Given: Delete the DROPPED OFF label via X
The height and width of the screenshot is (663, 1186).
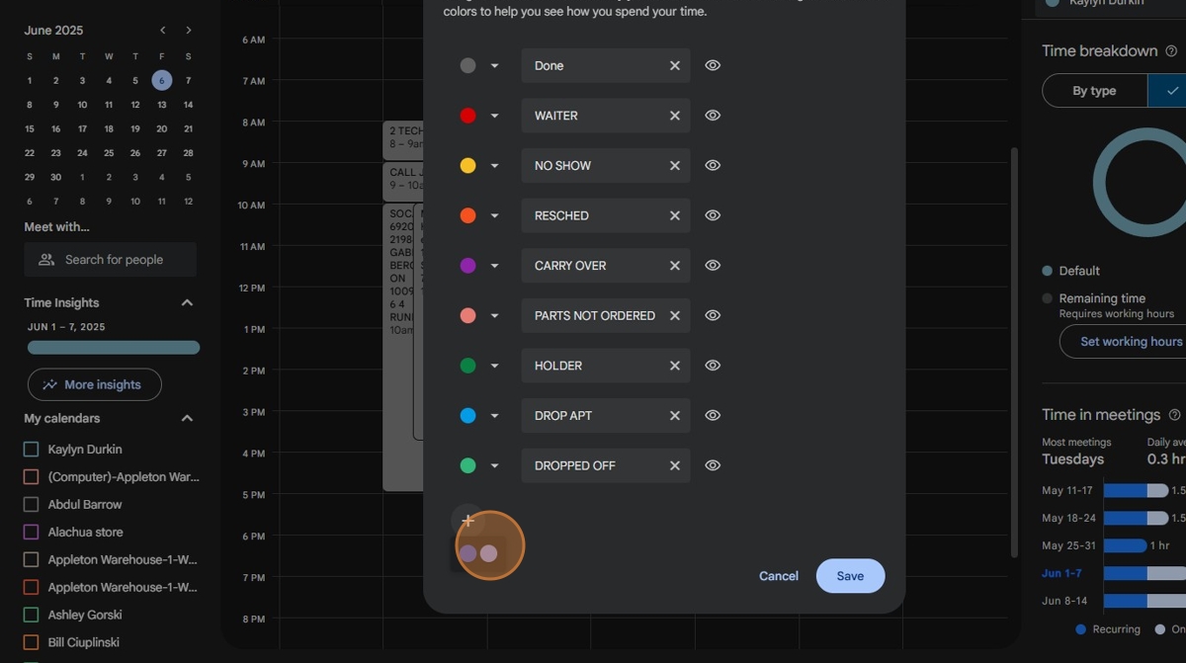Looking at the screenshot, I should coord(675,465).
